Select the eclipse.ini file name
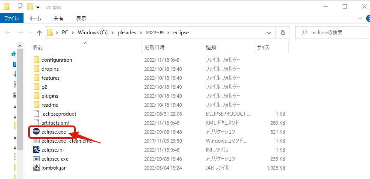The width and height of the screenshot is (370, 179). (53, 149)
